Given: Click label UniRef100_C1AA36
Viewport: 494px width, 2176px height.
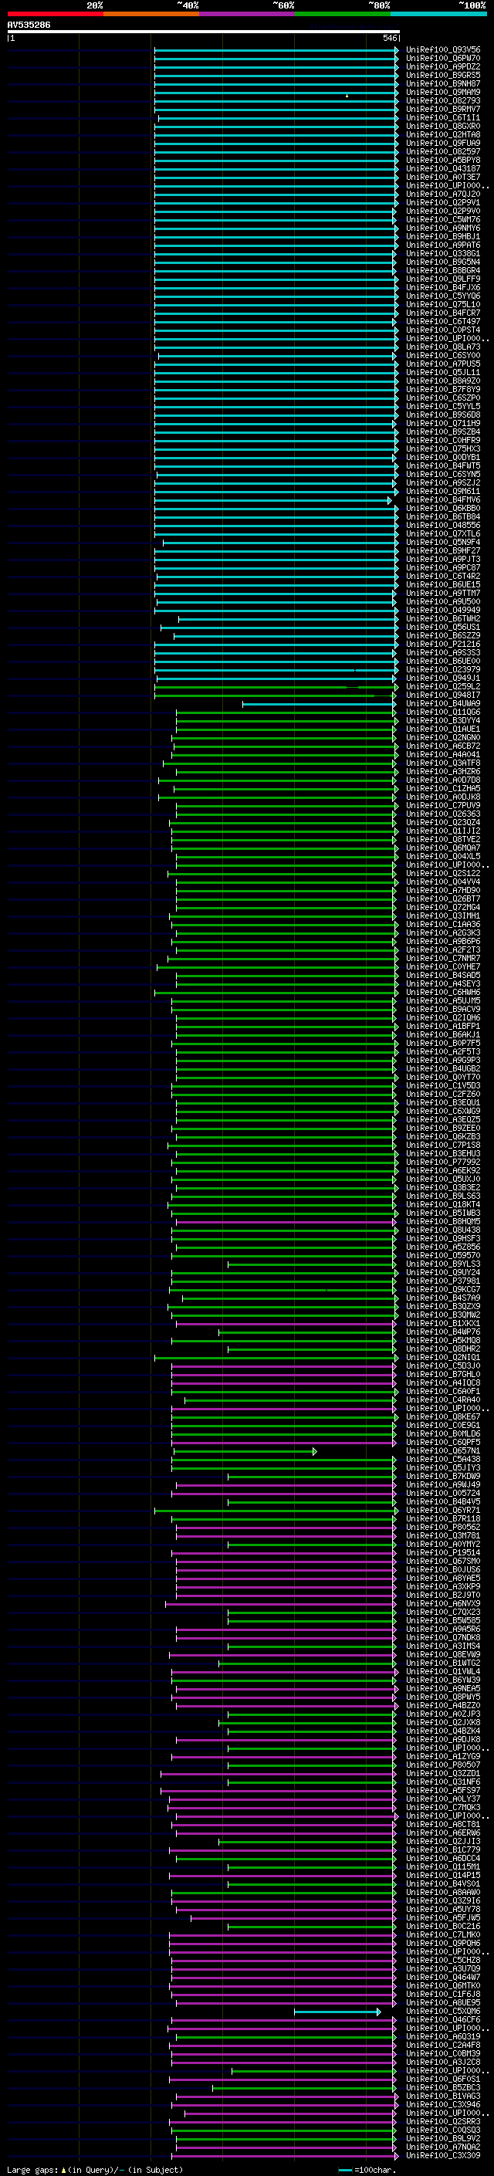Looking at the screenshot, I should [443, 924].
